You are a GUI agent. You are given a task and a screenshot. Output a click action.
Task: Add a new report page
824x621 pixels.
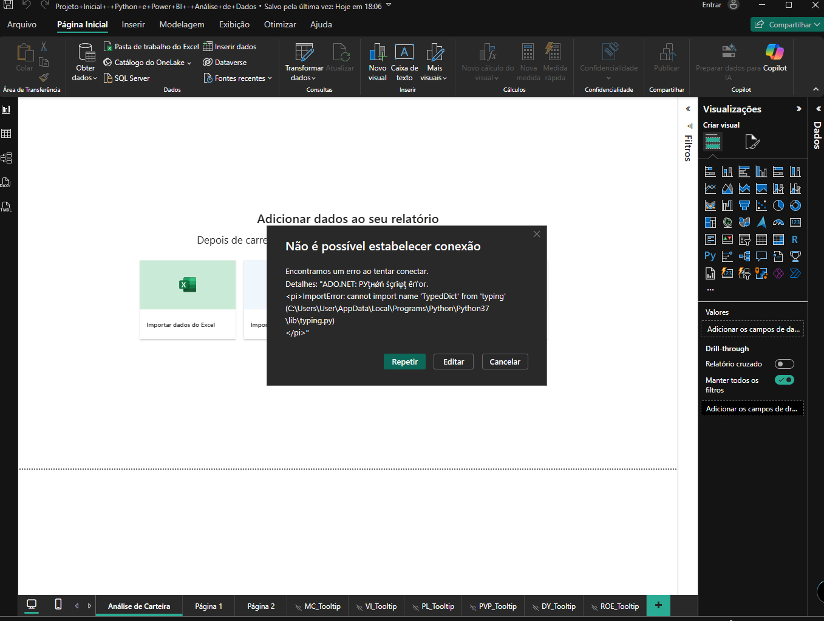pos(658,605)
